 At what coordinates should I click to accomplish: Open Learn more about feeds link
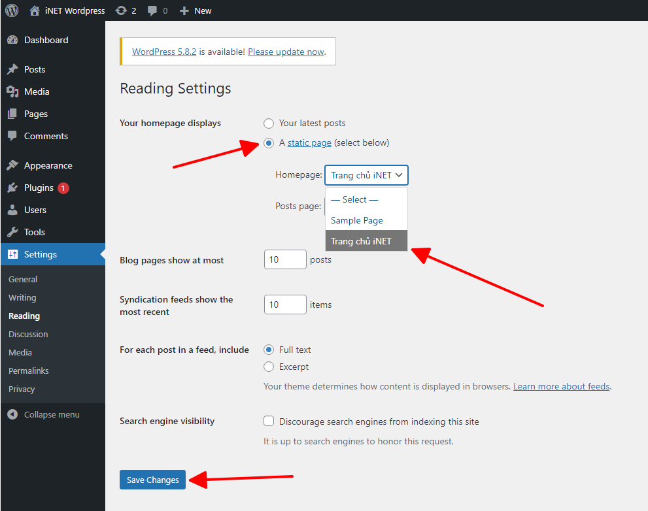[x=562, y=386]
